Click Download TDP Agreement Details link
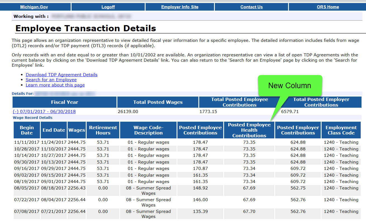The height and width of the screenshot is (221, 366). coord(61,75)
